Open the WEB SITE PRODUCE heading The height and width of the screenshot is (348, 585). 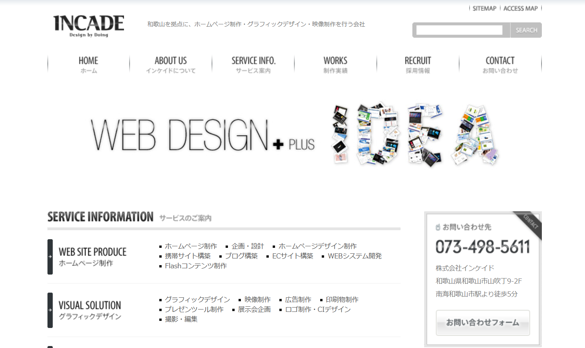click(93, 252)
